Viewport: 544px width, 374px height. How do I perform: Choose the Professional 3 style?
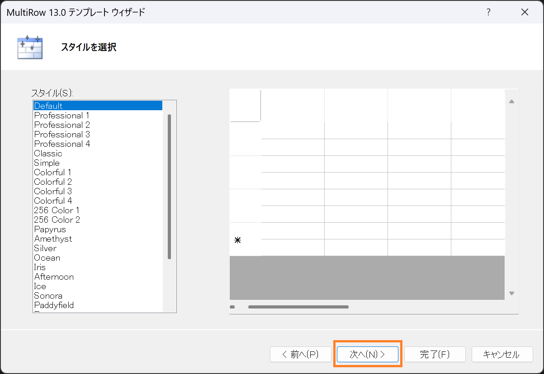pyautogui.click(x=98, y=134)
